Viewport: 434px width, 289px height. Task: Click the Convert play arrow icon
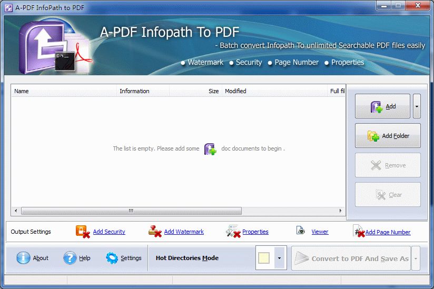301,258
